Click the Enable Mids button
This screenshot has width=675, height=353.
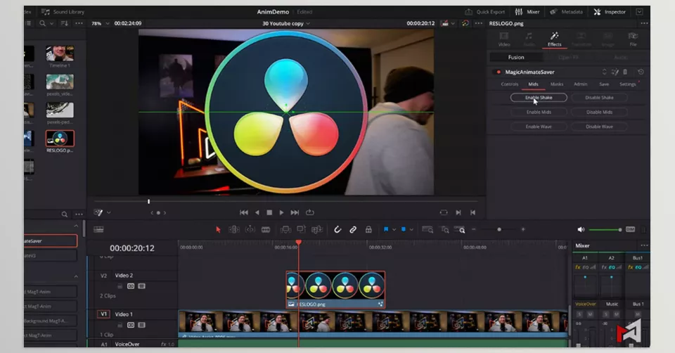click(x=539, y=113)
